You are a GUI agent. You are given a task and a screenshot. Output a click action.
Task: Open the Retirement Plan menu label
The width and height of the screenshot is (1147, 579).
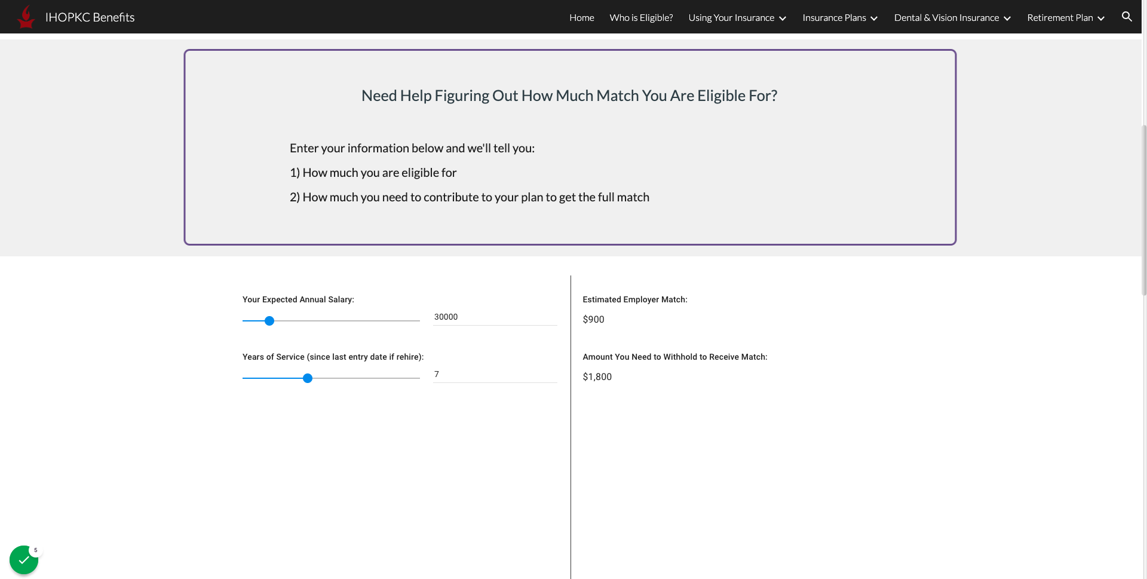click(x=1060, y=18)
